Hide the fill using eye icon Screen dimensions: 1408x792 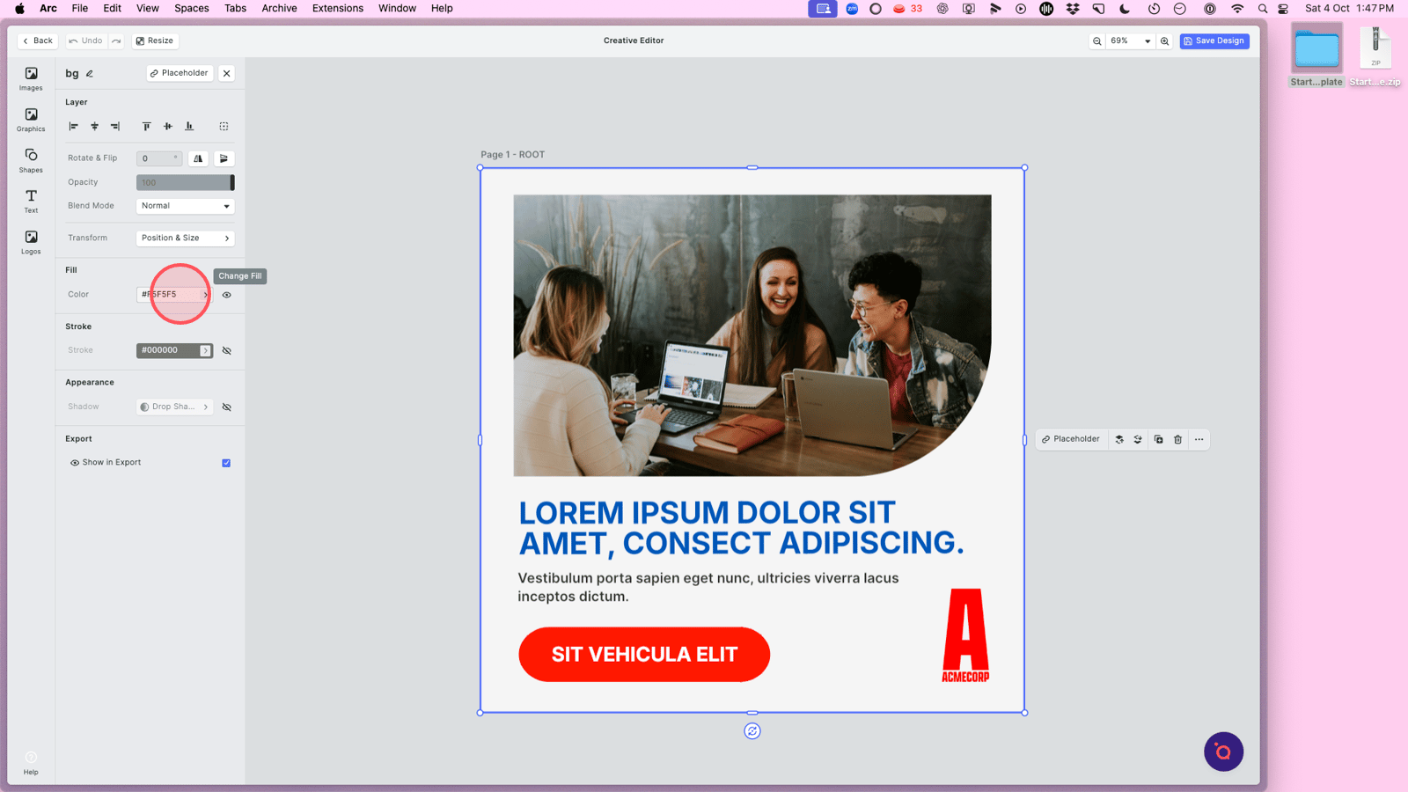(x=227, y=295)
